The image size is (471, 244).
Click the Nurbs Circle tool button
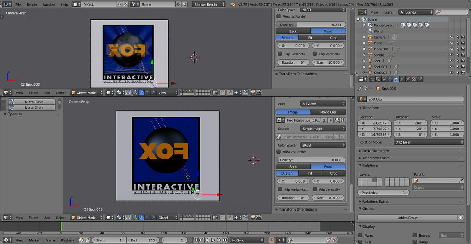pos(32,108)
